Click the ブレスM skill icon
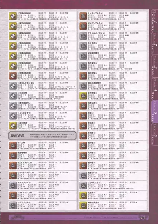 (13, 146)
